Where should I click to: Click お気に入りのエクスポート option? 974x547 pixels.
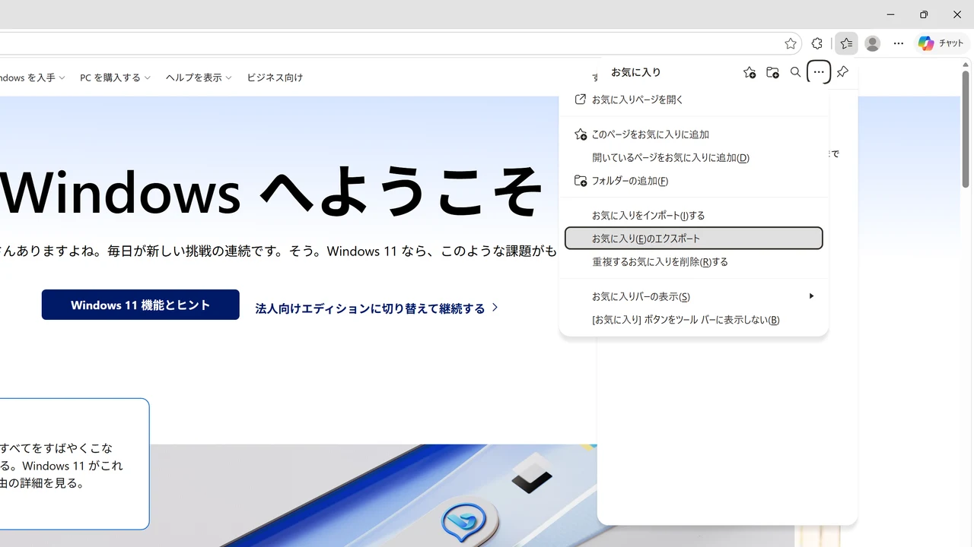(694, 238)
